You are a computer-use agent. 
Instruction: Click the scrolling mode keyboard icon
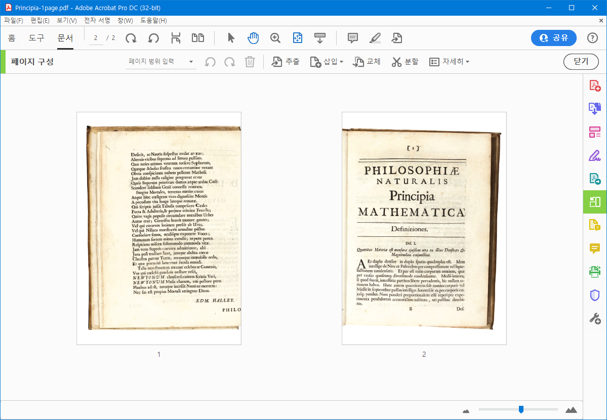click(x=320, y=38)
